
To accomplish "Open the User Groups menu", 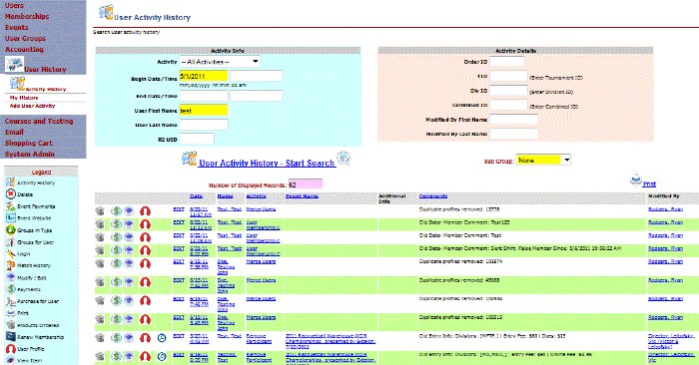I will 25,38.
